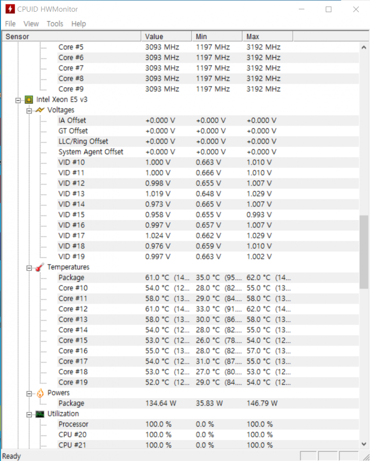The width and height of the screenshot is (370, 461).
Task: Open the File menu
Action: pyautogui.click(x=10, y=24)
